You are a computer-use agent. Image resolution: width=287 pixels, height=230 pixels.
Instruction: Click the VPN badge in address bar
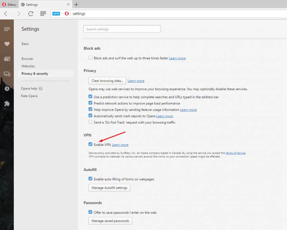tap(56, 13)
